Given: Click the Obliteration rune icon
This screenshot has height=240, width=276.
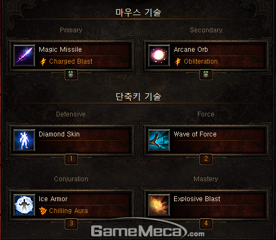Looking at the screenshot, I should pyautogui.click(x=178, y=61).
